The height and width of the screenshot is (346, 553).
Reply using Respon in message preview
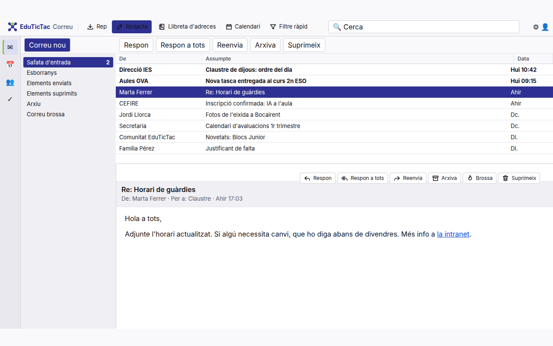coord(318,178)
